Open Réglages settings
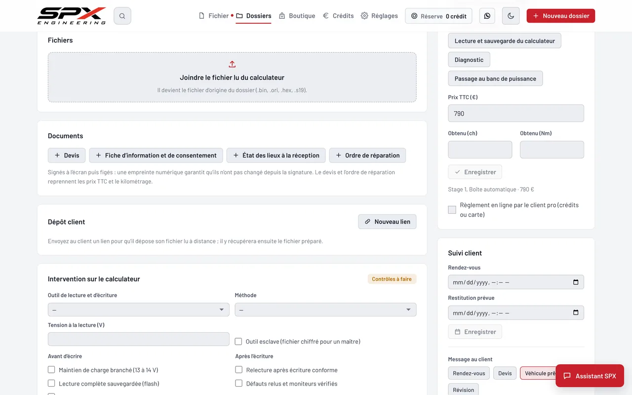 (379, 16)
